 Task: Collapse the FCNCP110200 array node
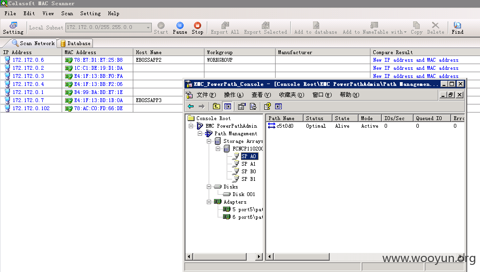click(218, 149)
